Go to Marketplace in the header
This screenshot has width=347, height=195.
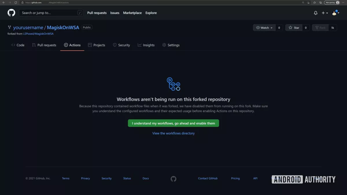132,13
